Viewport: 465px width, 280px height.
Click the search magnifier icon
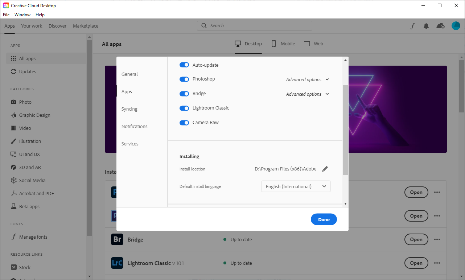pos(205,26)
